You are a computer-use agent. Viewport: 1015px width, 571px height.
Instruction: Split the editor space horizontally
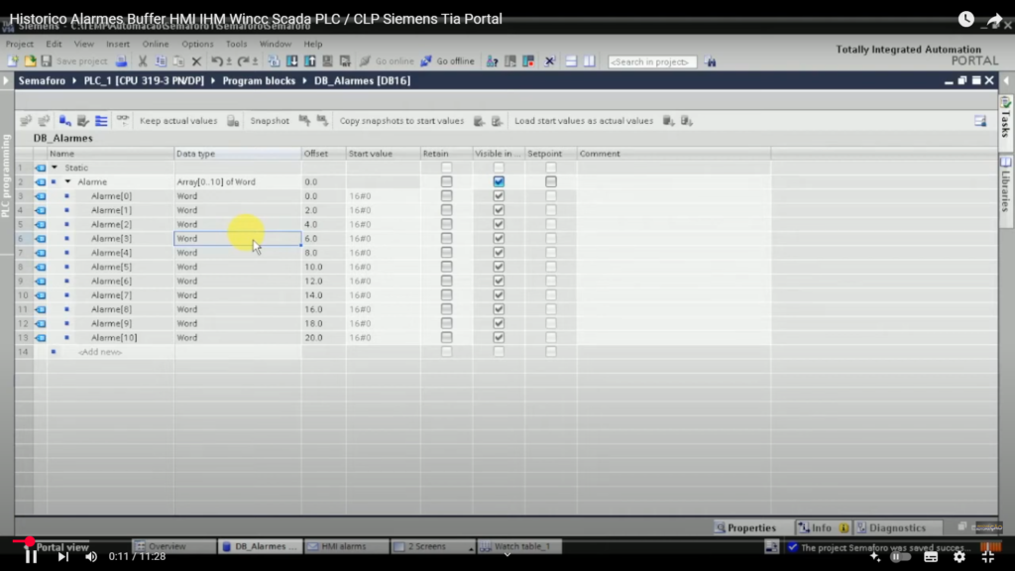[x=571, y=61]
